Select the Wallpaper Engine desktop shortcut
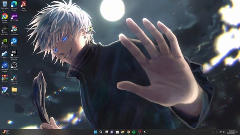Viewport: 240px width, 135px height. click(x=4, y=67)
